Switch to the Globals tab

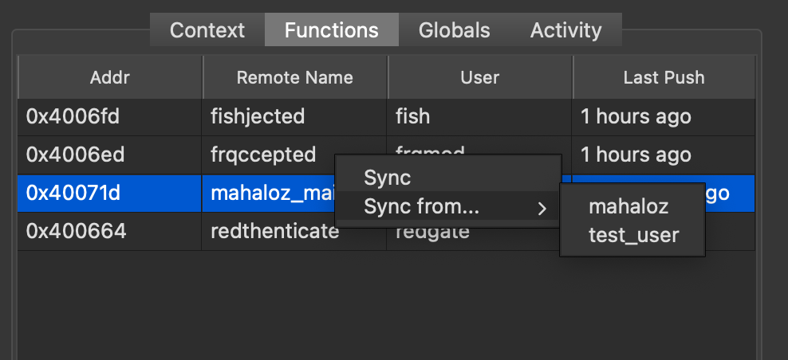[454, 31]
